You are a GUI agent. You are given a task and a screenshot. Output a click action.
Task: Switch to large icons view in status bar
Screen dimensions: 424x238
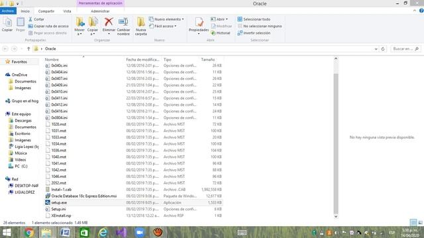(x=420, y=222)
